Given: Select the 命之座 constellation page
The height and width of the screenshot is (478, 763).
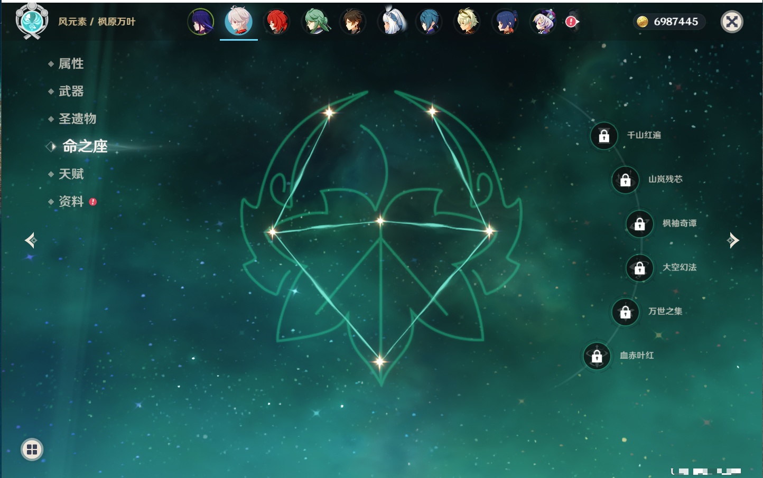Looking at the screenshot, I should coord(85,146).
